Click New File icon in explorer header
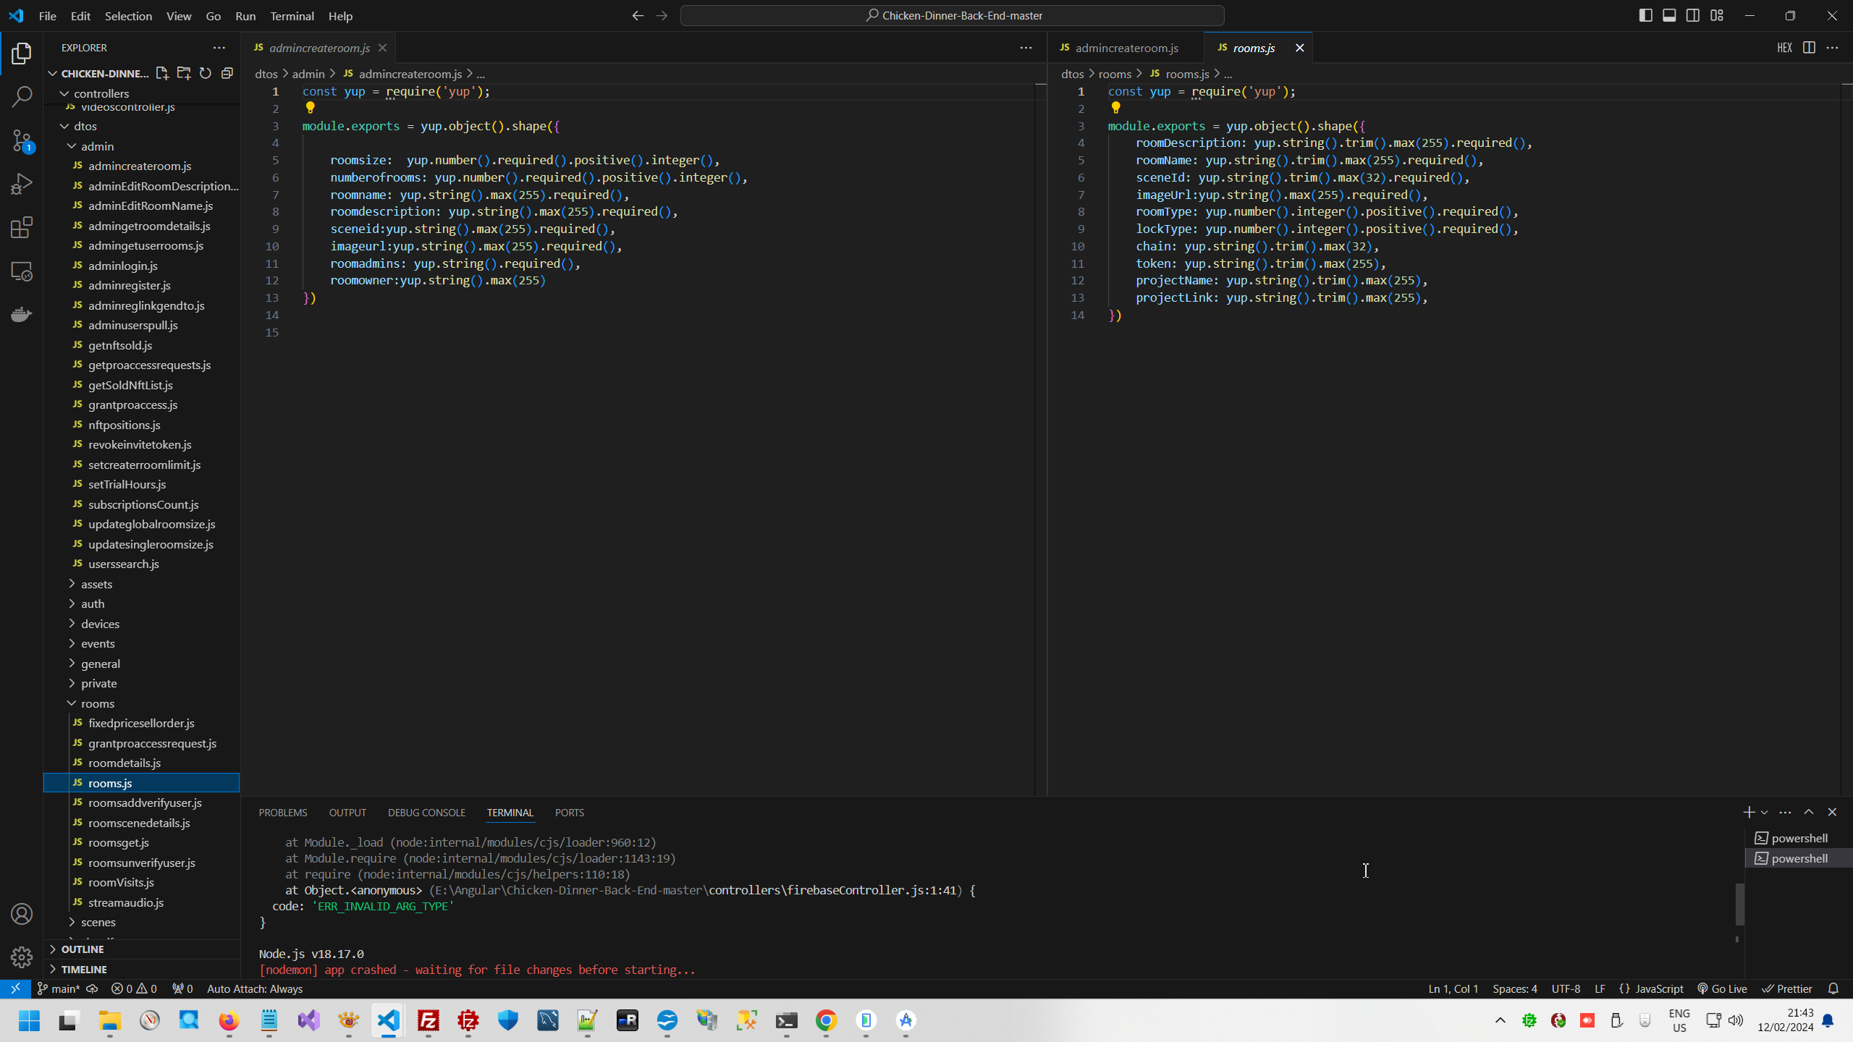 coord(162,73)
